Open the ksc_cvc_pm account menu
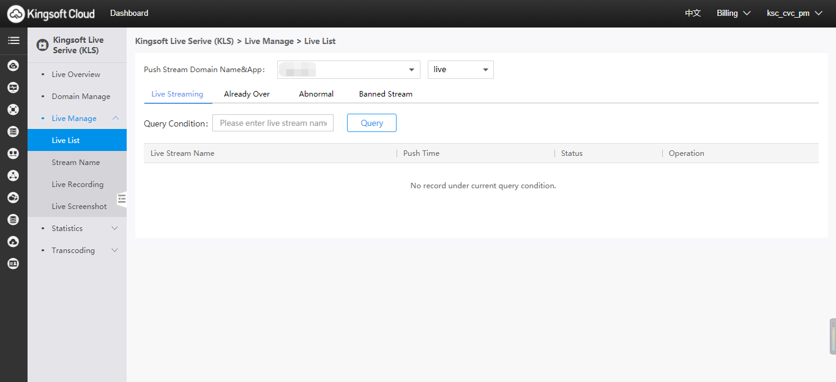The height and width of the screenshot is (382, 836). (794, 13)
